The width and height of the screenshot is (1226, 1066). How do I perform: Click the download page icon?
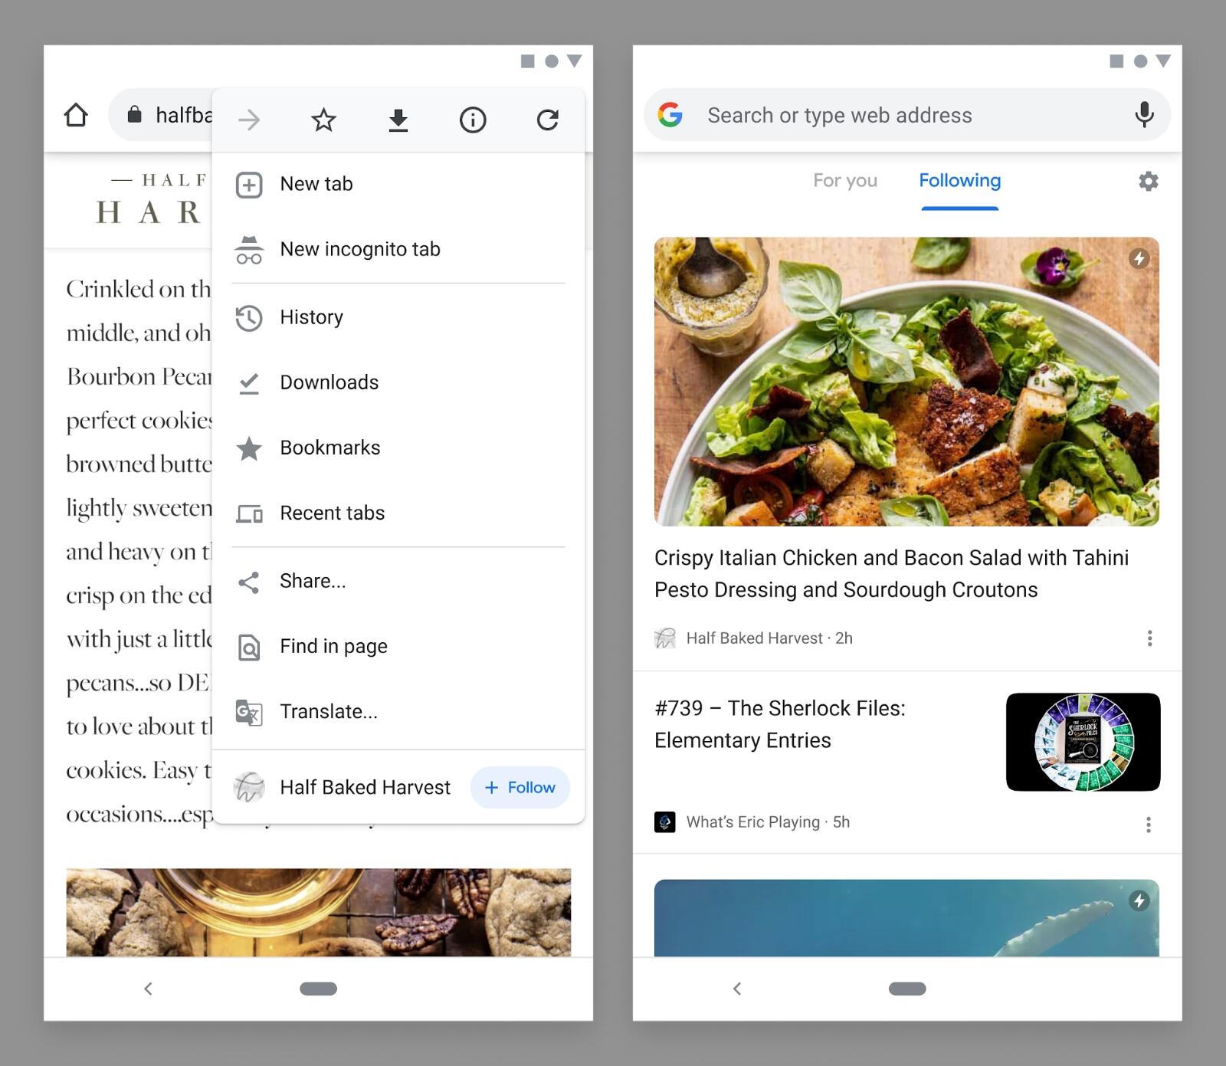tap(398, 120)
